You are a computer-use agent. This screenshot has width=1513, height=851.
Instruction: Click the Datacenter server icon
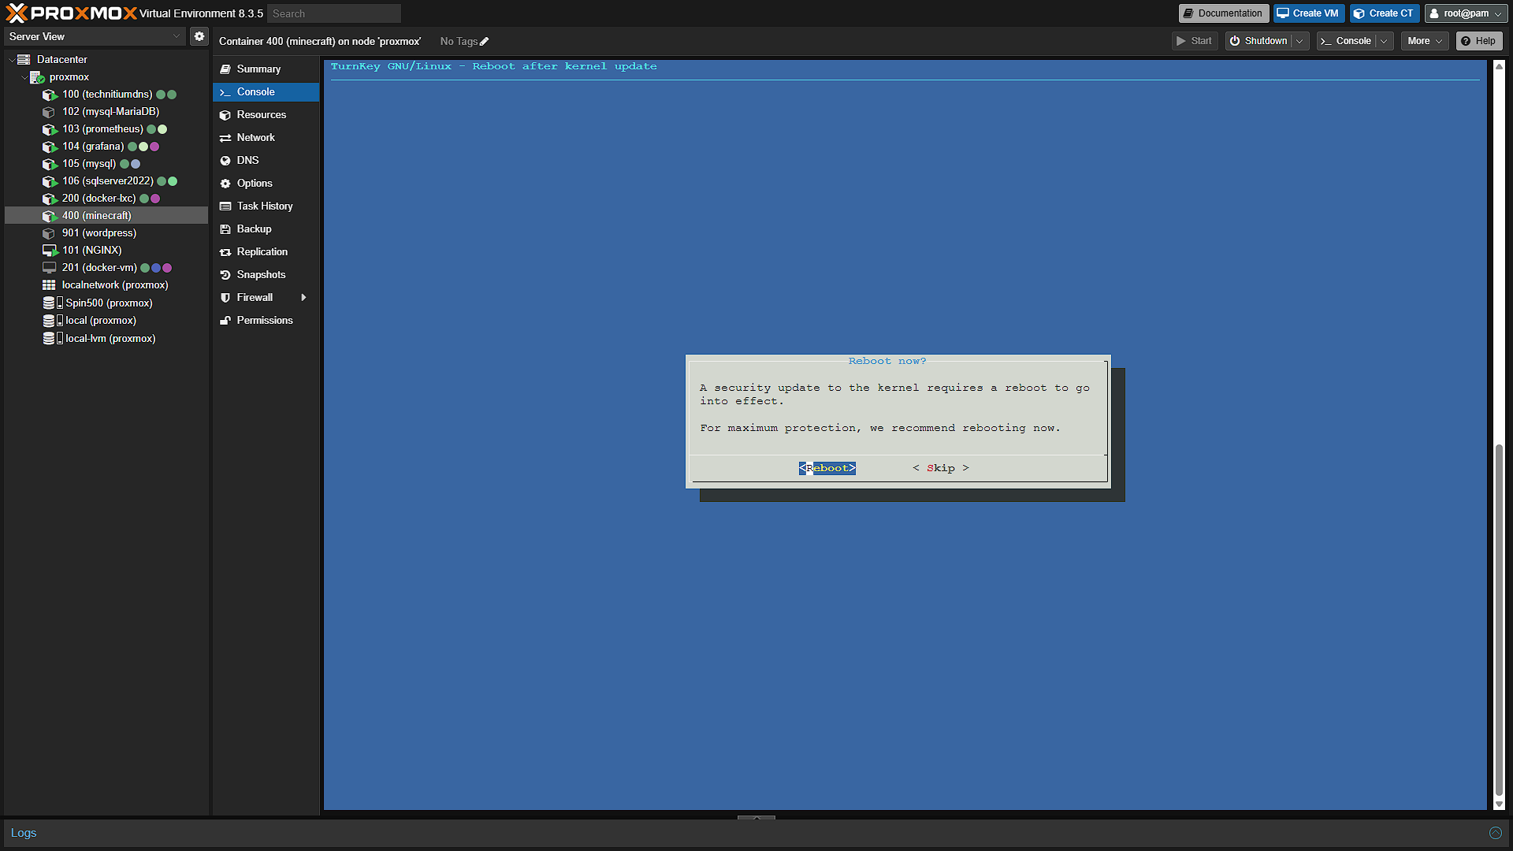[24, 59]
